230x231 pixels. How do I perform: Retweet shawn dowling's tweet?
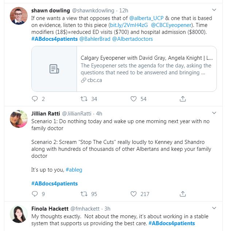[x=84, y=99]
